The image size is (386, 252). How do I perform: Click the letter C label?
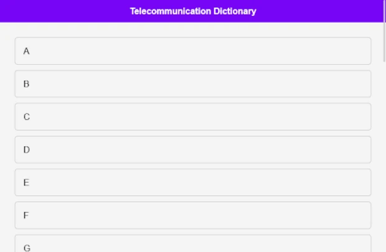[26, 117]
